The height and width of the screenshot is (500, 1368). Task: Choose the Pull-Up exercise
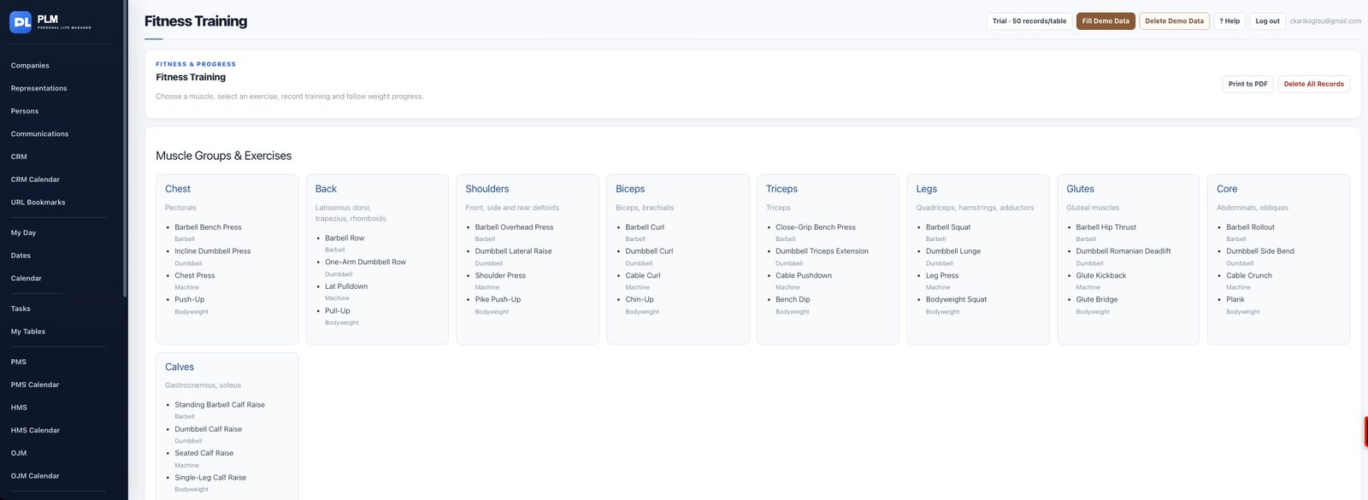338,311
